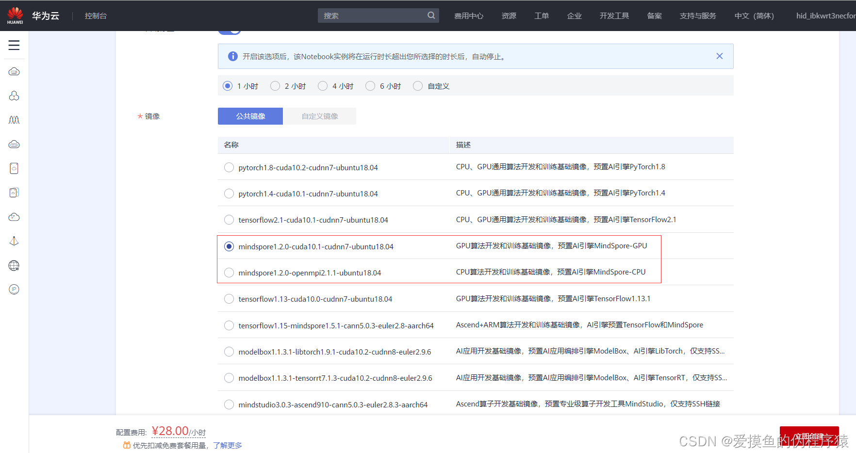Select the tensorflow2.1-cuda10.1 image radio
The width and height of the screenshot is (856, 453).
[x=229, y=220]
